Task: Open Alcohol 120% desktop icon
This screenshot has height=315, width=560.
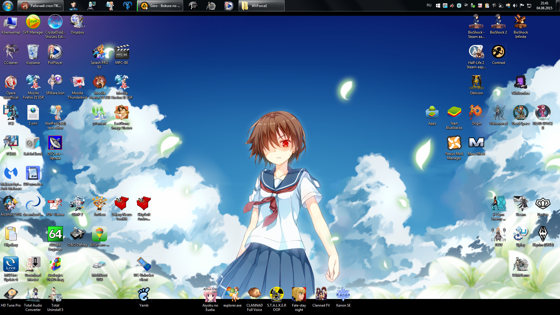Action: (11, 206)
